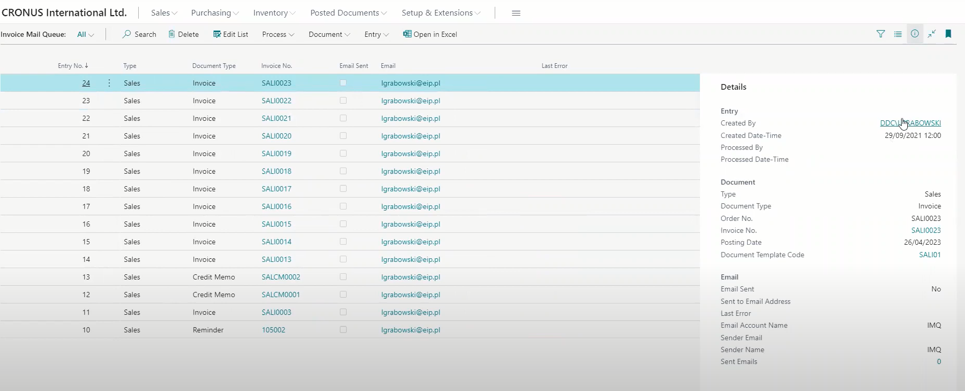Open credit memo SALCM0001 link
The width and height of the screenshot is (965, 391).
[x=281, y=295]
